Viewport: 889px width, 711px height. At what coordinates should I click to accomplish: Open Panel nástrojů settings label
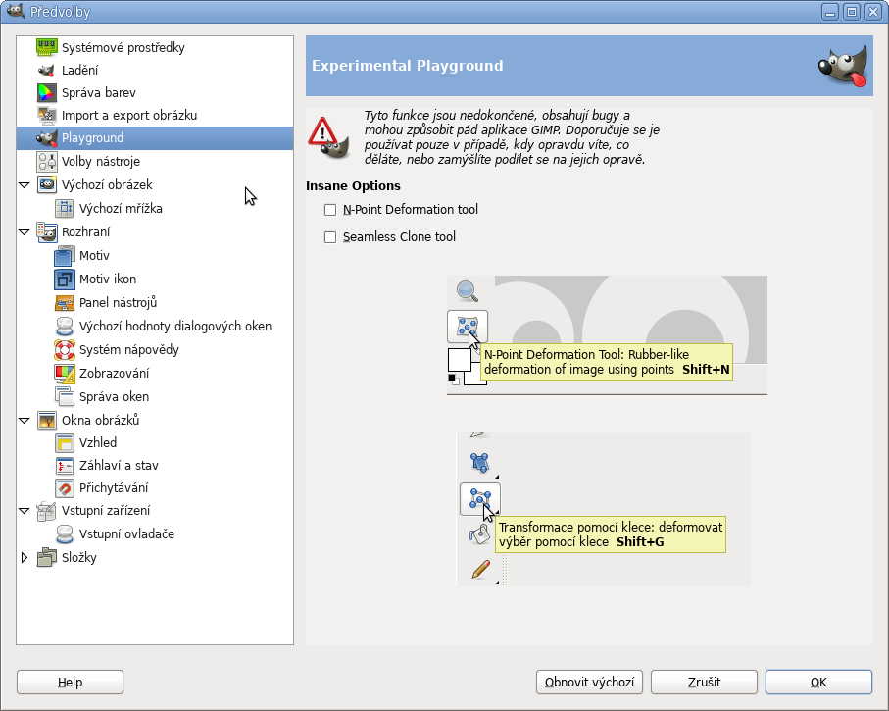click(x=118, y=303)
